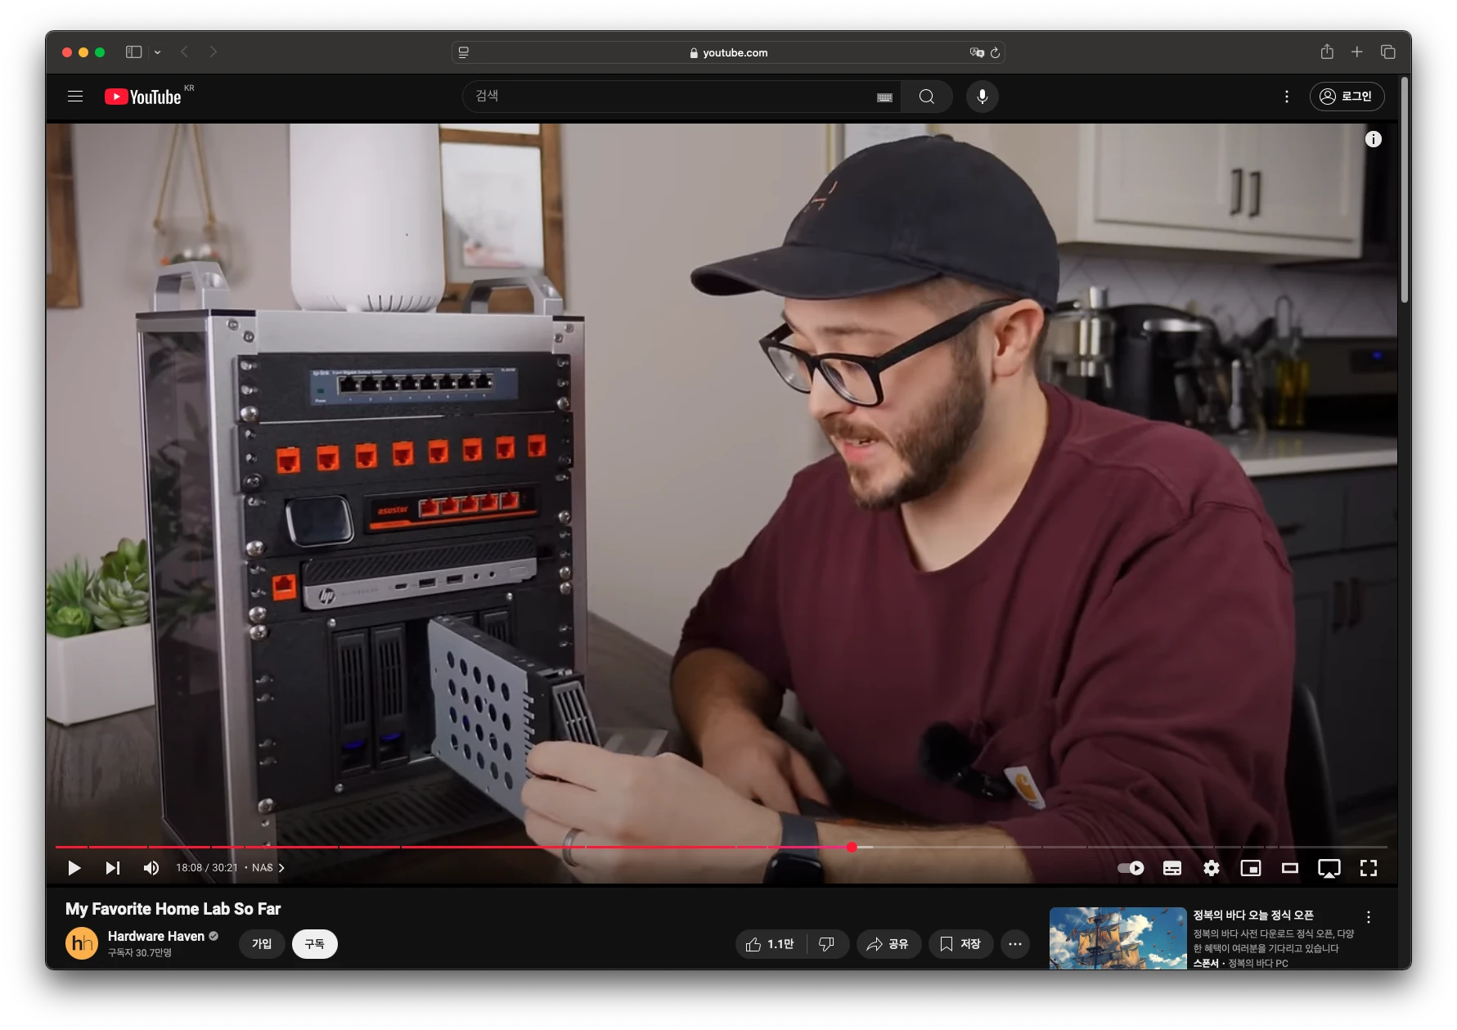
Task: Switch to miniplayer mode
Action: click(1250, 868)
